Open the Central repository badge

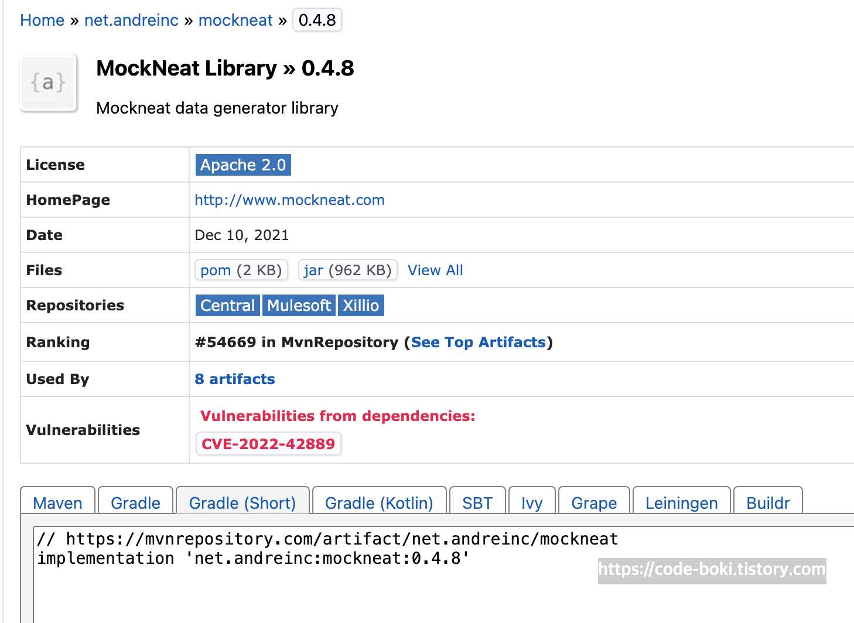[227, 306]
